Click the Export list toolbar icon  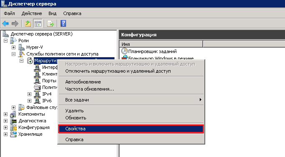[x=50, y=23]
